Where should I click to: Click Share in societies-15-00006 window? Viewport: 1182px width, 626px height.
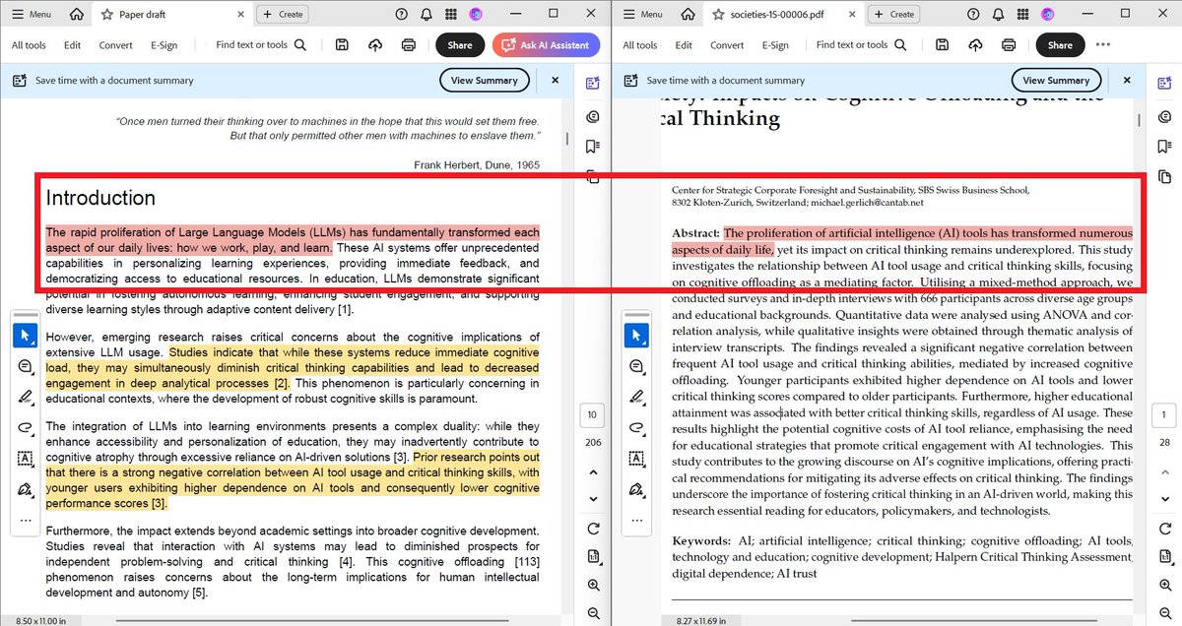1061,45
